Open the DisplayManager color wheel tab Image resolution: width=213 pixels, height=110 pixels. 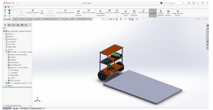(x=22, y=25)
